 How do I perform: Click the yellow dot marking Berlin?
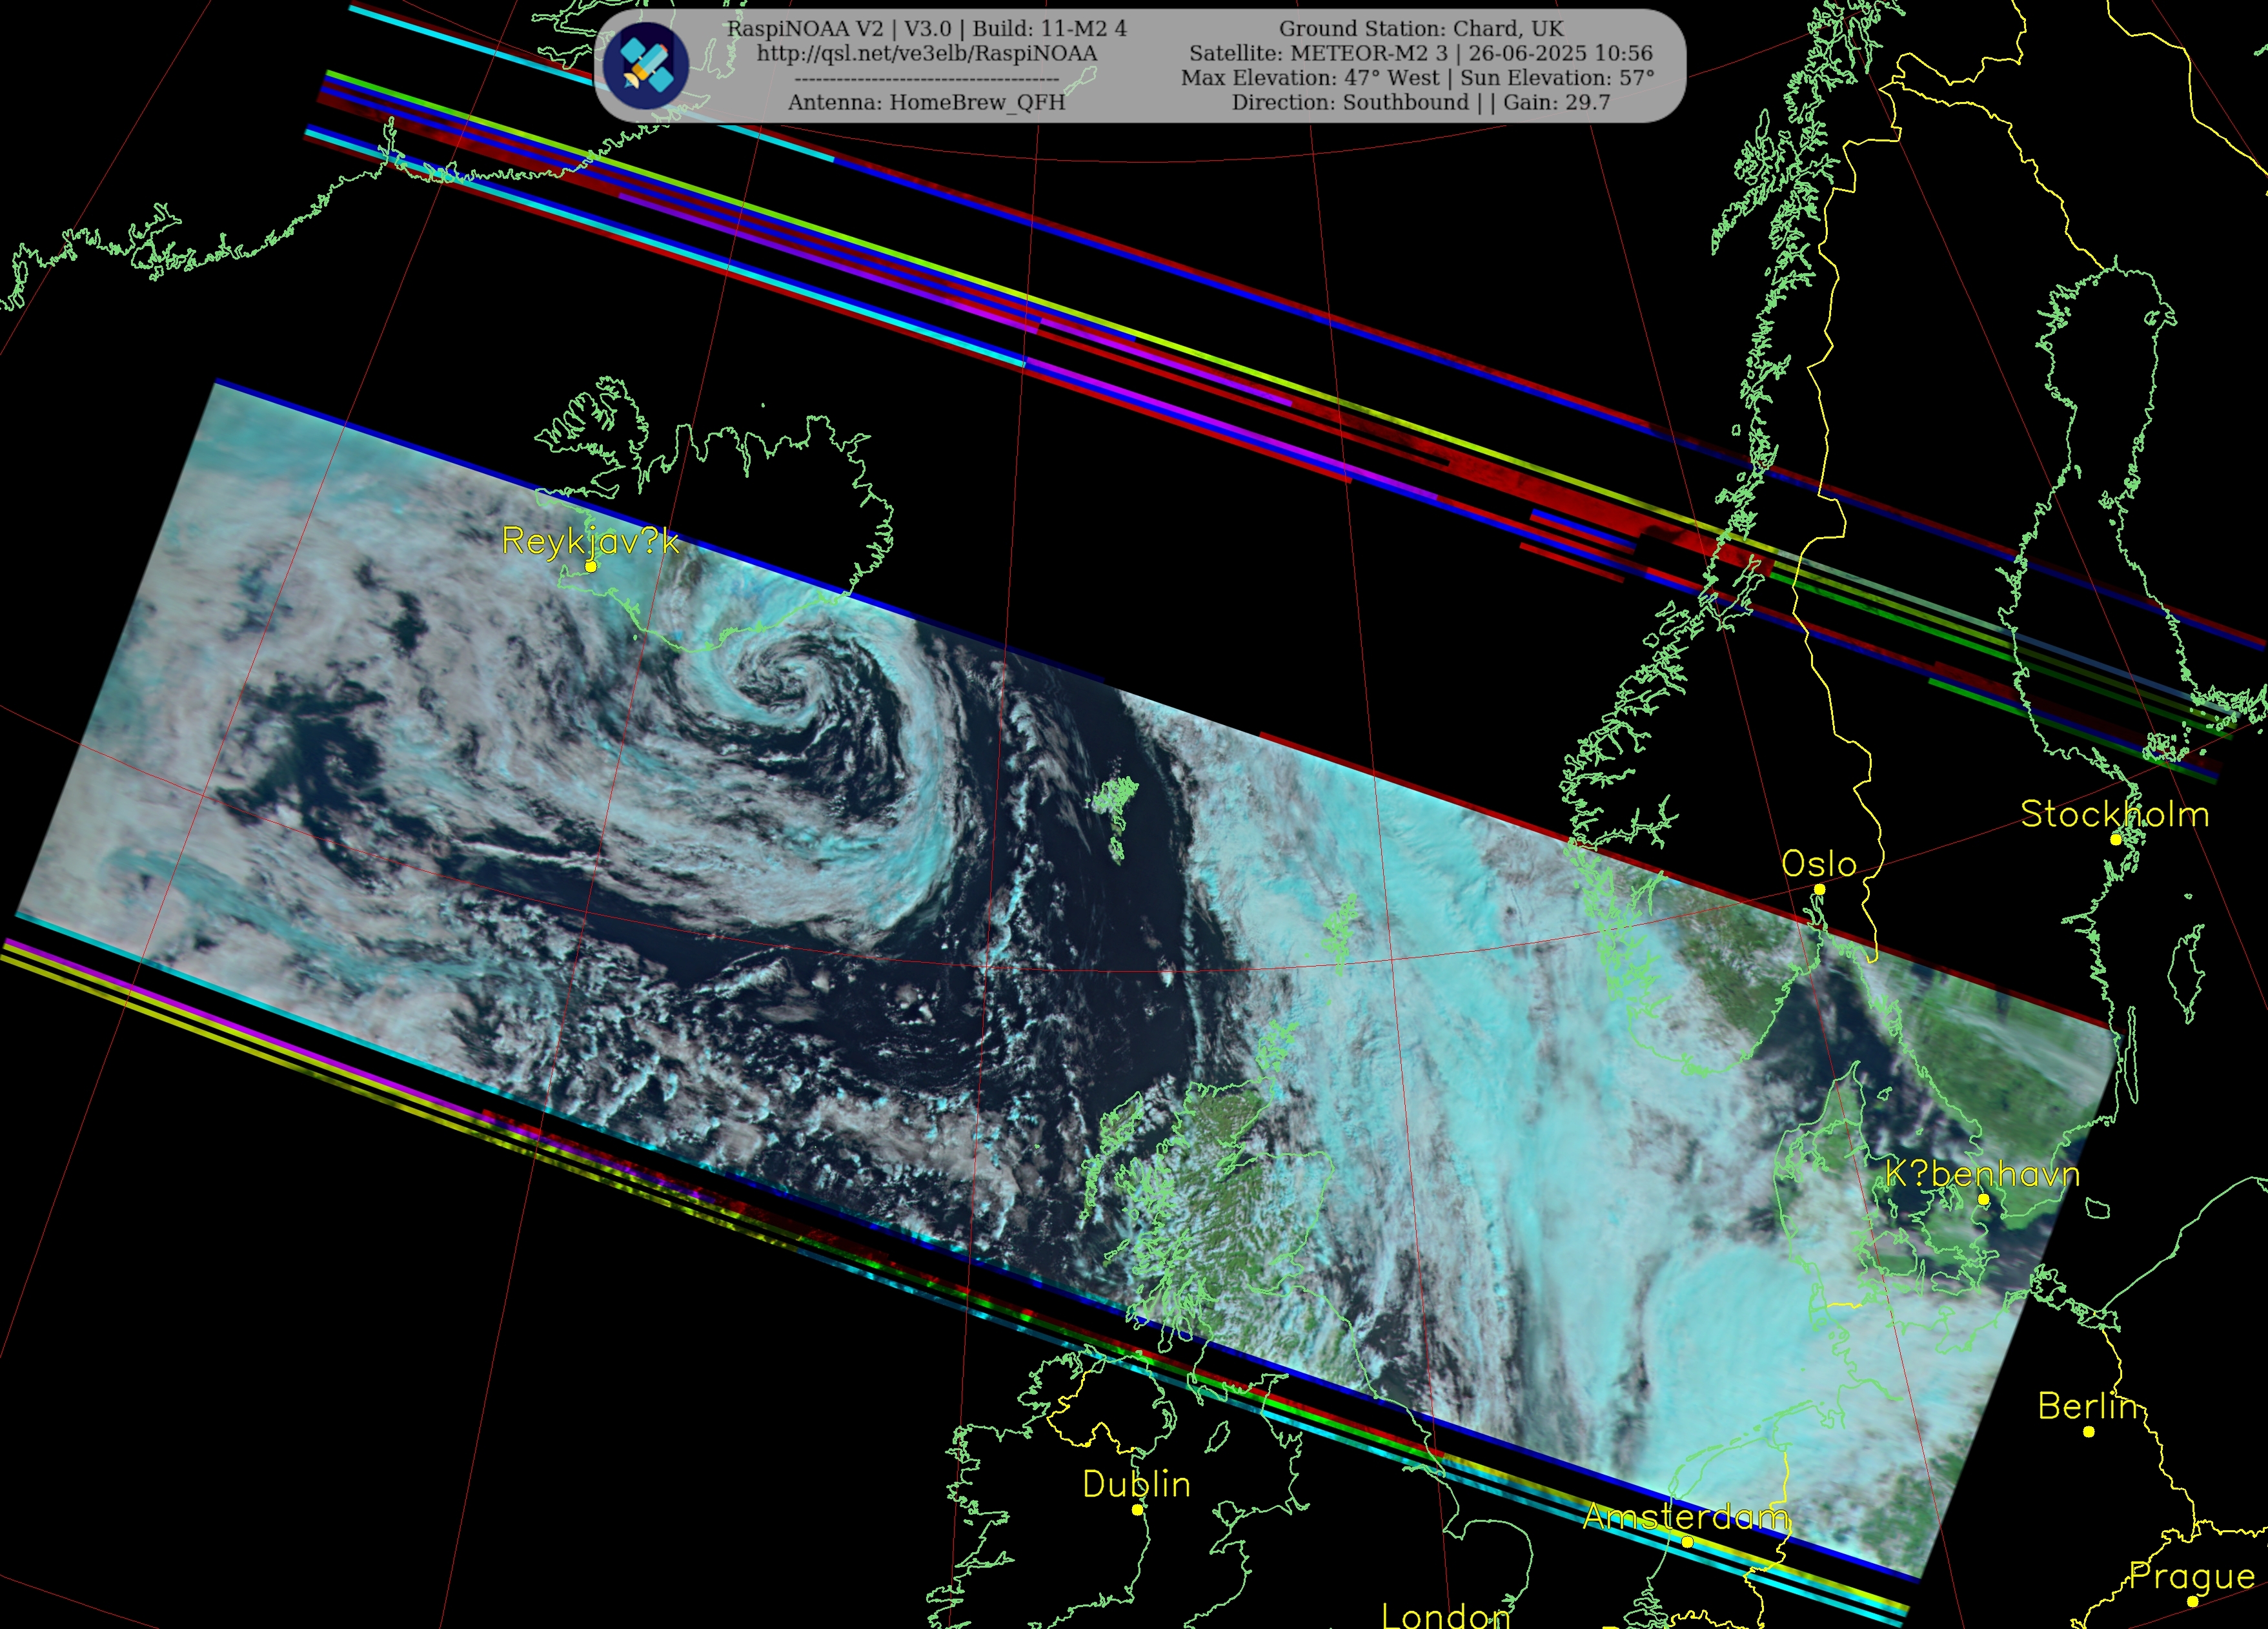click(2089, 1432)
